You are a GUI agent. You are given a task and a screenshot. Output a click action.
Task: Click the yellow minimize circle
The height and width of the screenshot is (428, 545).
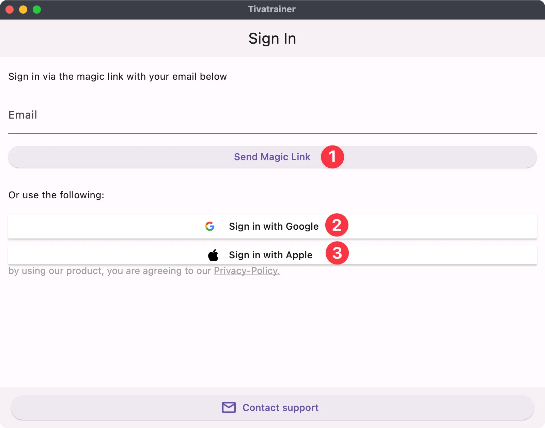pos(22,10)
